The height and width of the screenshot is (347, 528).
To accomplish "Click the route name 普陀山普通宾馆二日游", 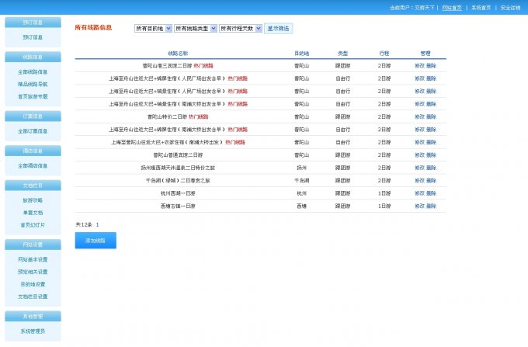I will click(x=178, y=155).
